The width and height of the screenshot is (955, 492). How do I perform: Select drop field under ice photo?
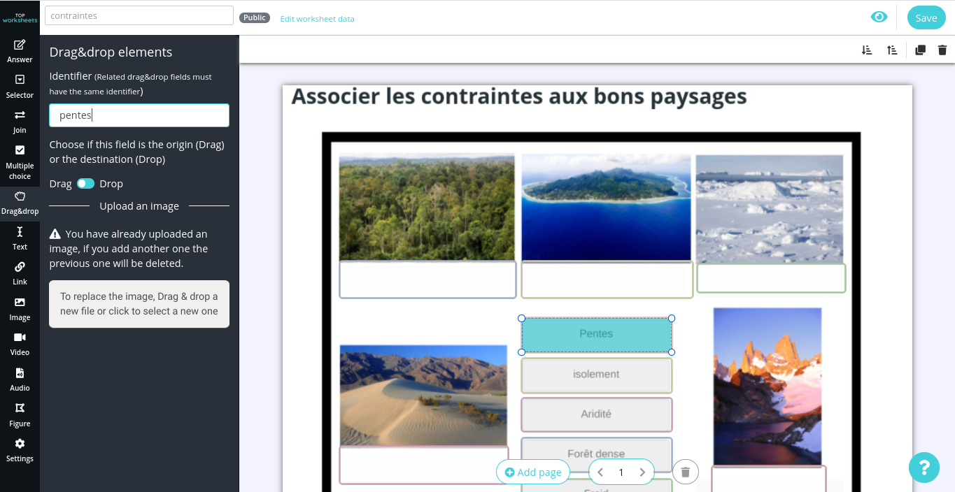(x=771, y=278)
